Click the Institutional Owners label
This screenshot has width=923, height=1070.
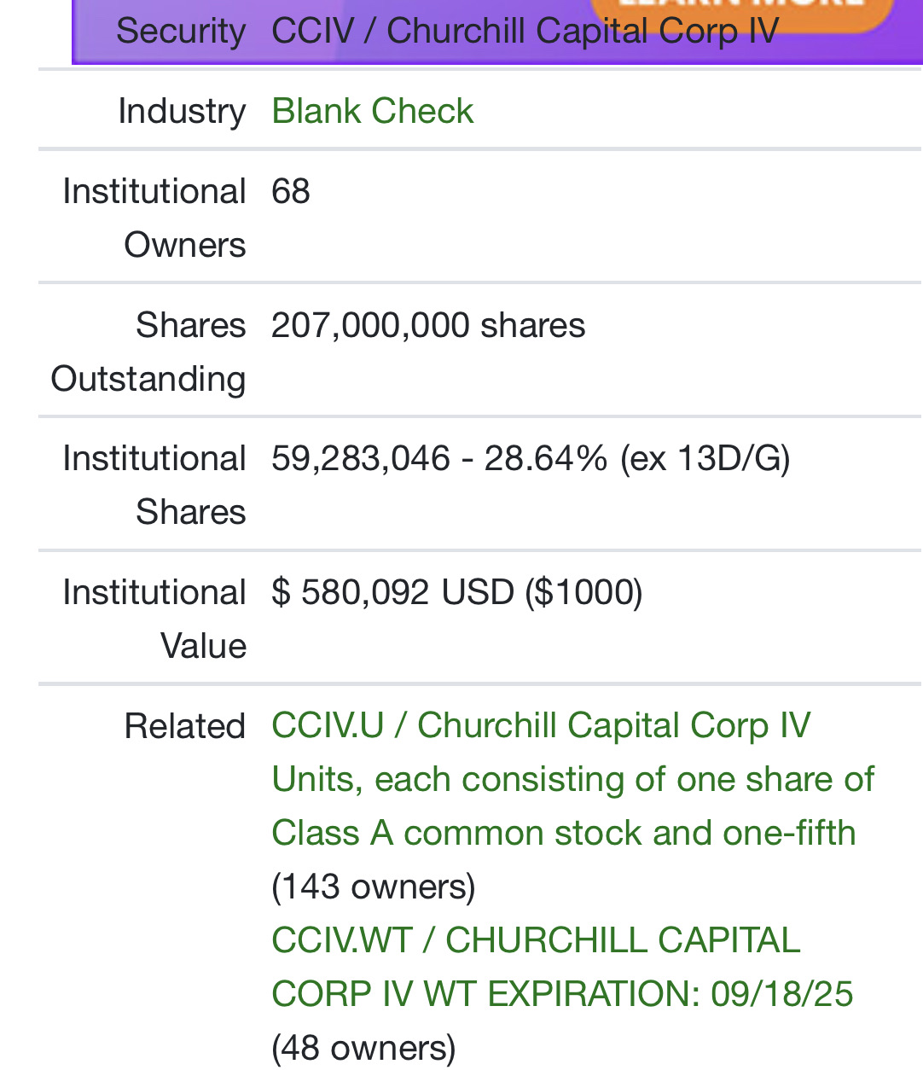click(154, 218)
